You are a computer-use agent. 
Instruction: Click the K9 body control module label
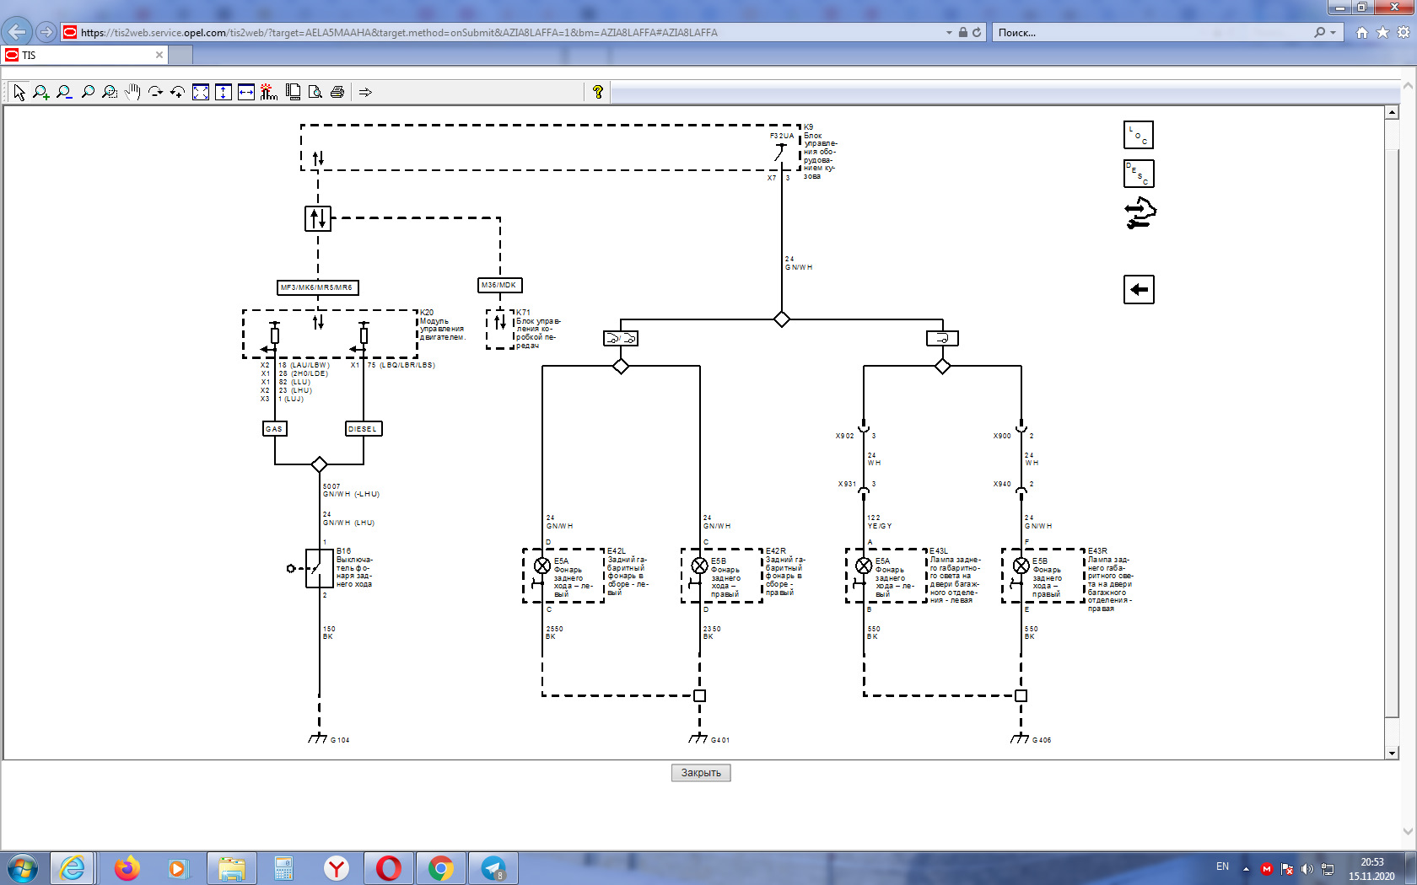(x=820, y=152)
